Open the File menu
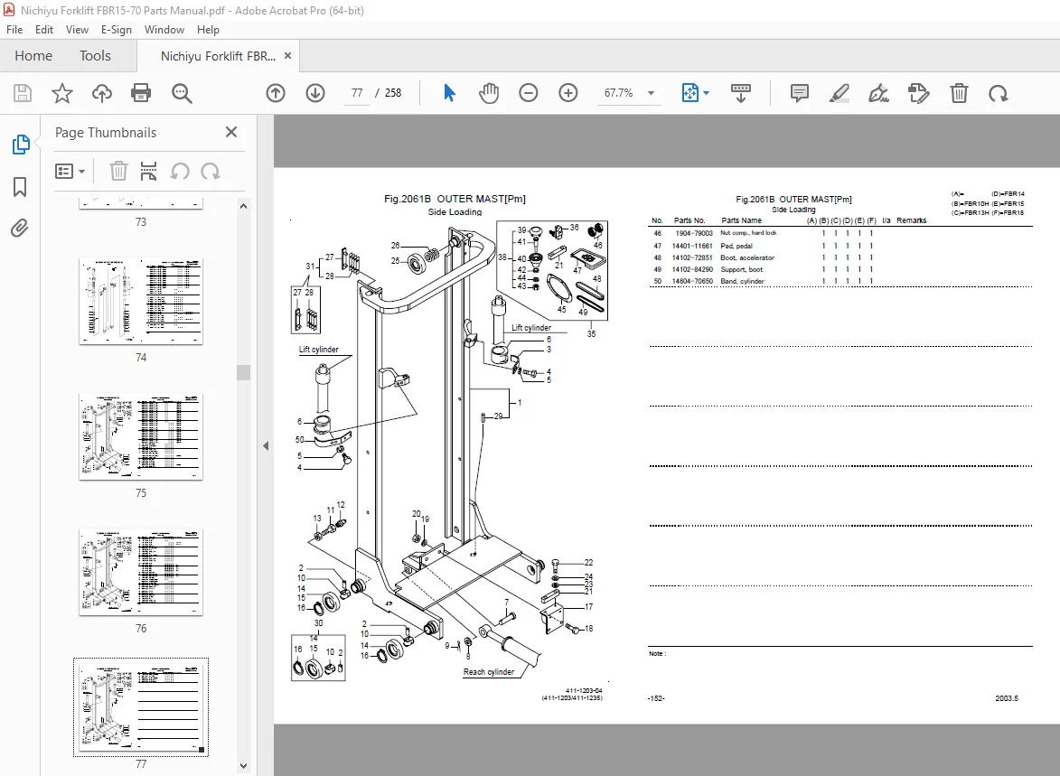Viewport: 1060px width, 776px height. [x=14, y=30]
